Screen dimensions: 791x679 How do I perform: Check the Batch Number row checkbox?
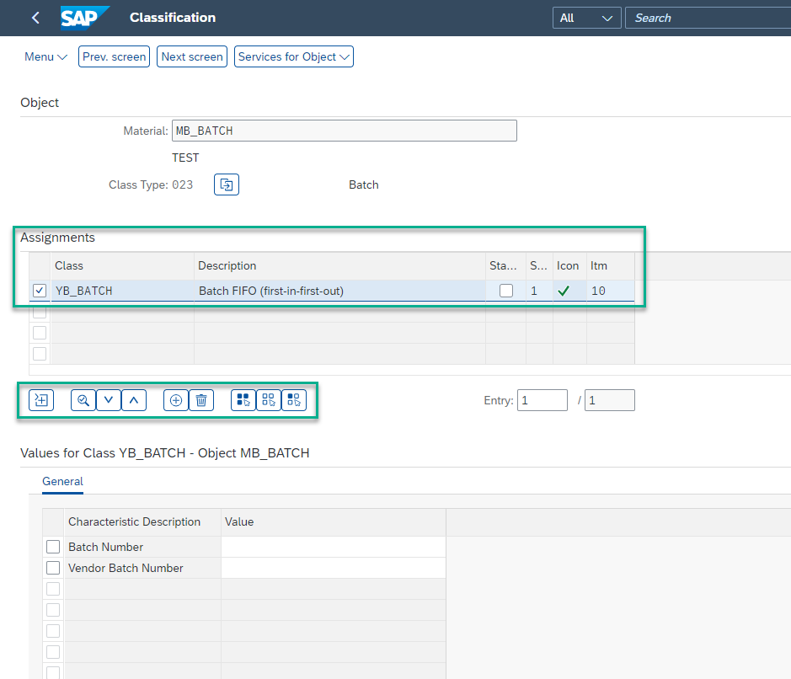53,547
